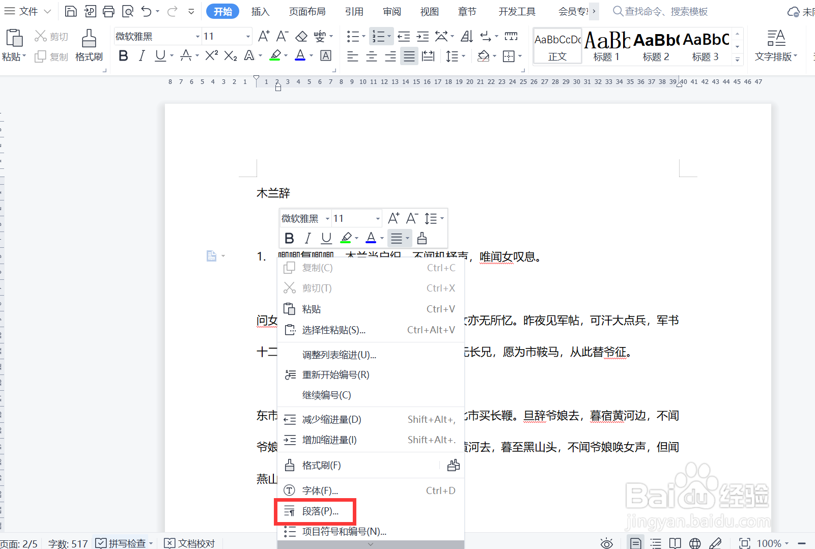Click the Sort icon in ribbon
This screenshot has width=815, height=549.
click(467, 36)
